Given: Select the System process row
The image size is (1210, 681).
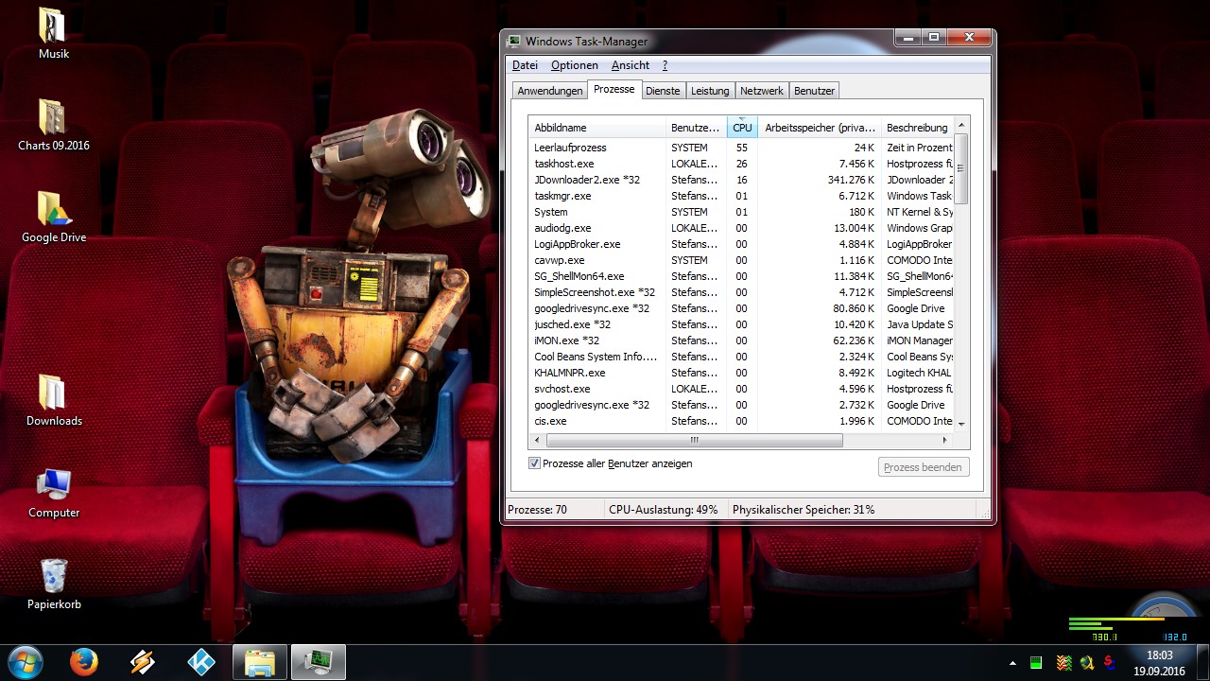Looking at the screenshot, I should [741, 212].
